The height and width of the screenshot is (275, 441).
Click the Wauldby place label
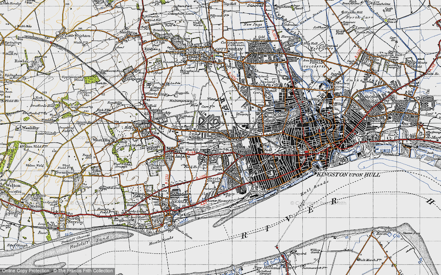(30, 128)
